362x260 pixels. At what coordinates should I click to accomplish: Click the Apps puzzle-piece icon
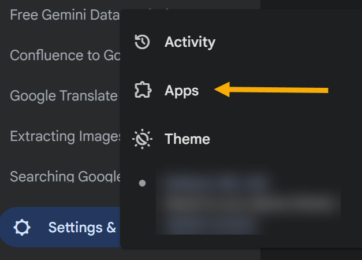(x=142, y=90)
